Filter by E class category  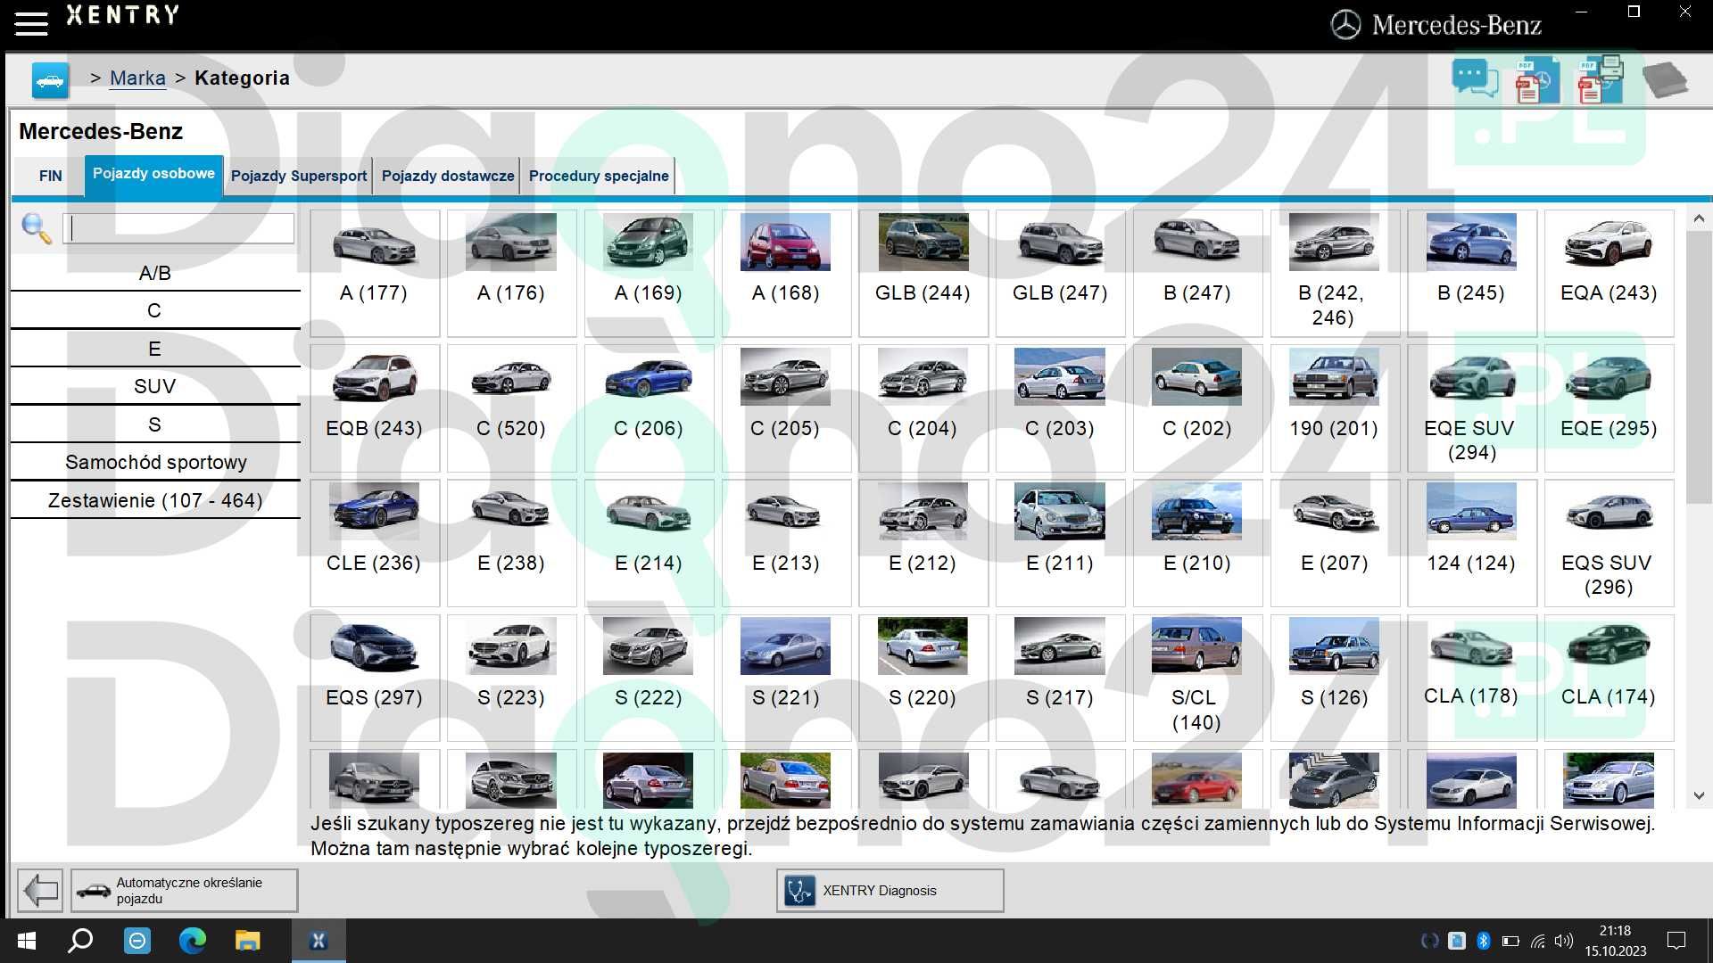pyautogui.click(x=155, y=349)
